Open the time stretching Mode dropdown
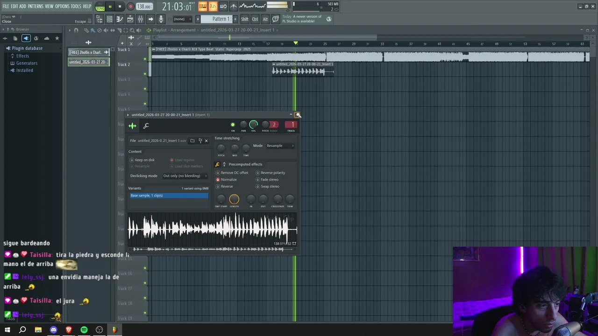This screenshot has width=598, height=336. point(280,146)
